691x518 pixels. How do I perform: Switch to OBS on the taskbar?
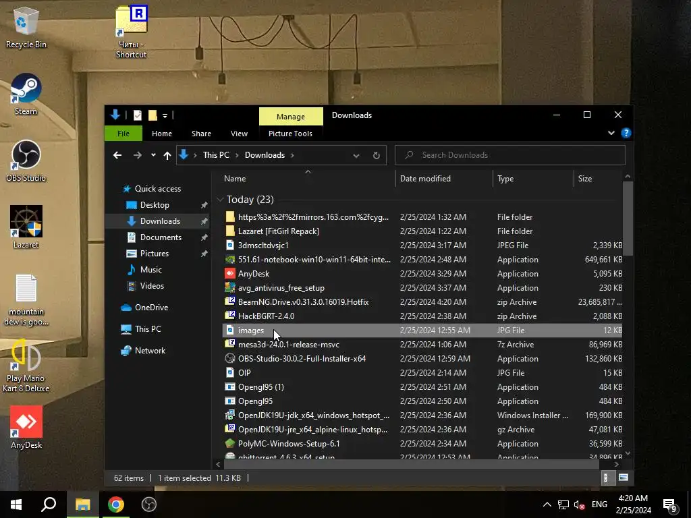coord(149,505)
